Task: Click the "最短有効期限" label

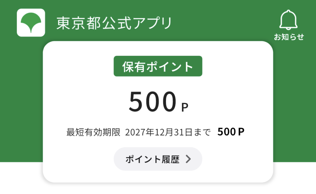Action: tap(93, 132)
